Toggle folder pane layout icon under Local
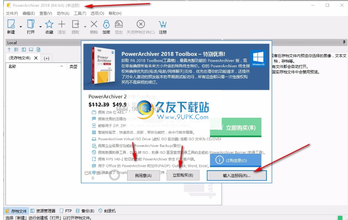The height and width of the screenshot is (220, 348). click(x=24, y=49)
